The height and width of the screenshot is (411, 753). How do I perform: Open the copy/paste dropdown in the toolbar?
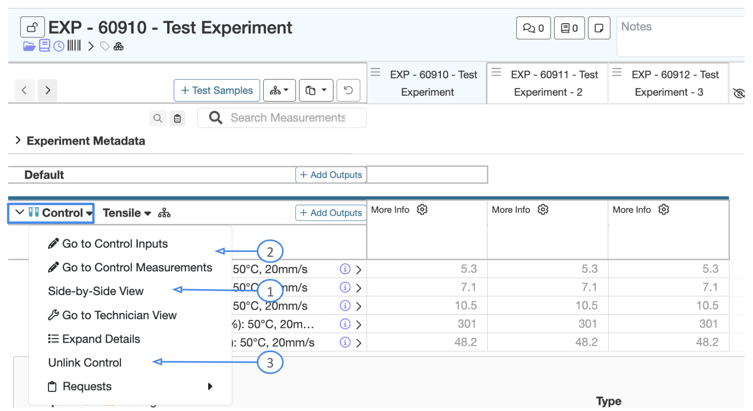click(316, 90)
